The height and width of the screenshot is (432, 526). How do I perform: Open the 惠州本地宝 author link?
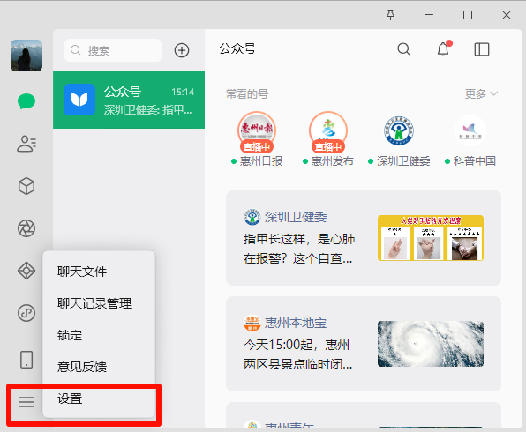(x=296, y=323)
